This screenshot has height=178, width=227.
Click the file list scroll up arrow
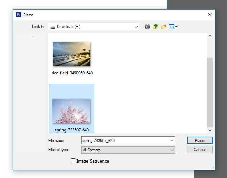[210, 36]
